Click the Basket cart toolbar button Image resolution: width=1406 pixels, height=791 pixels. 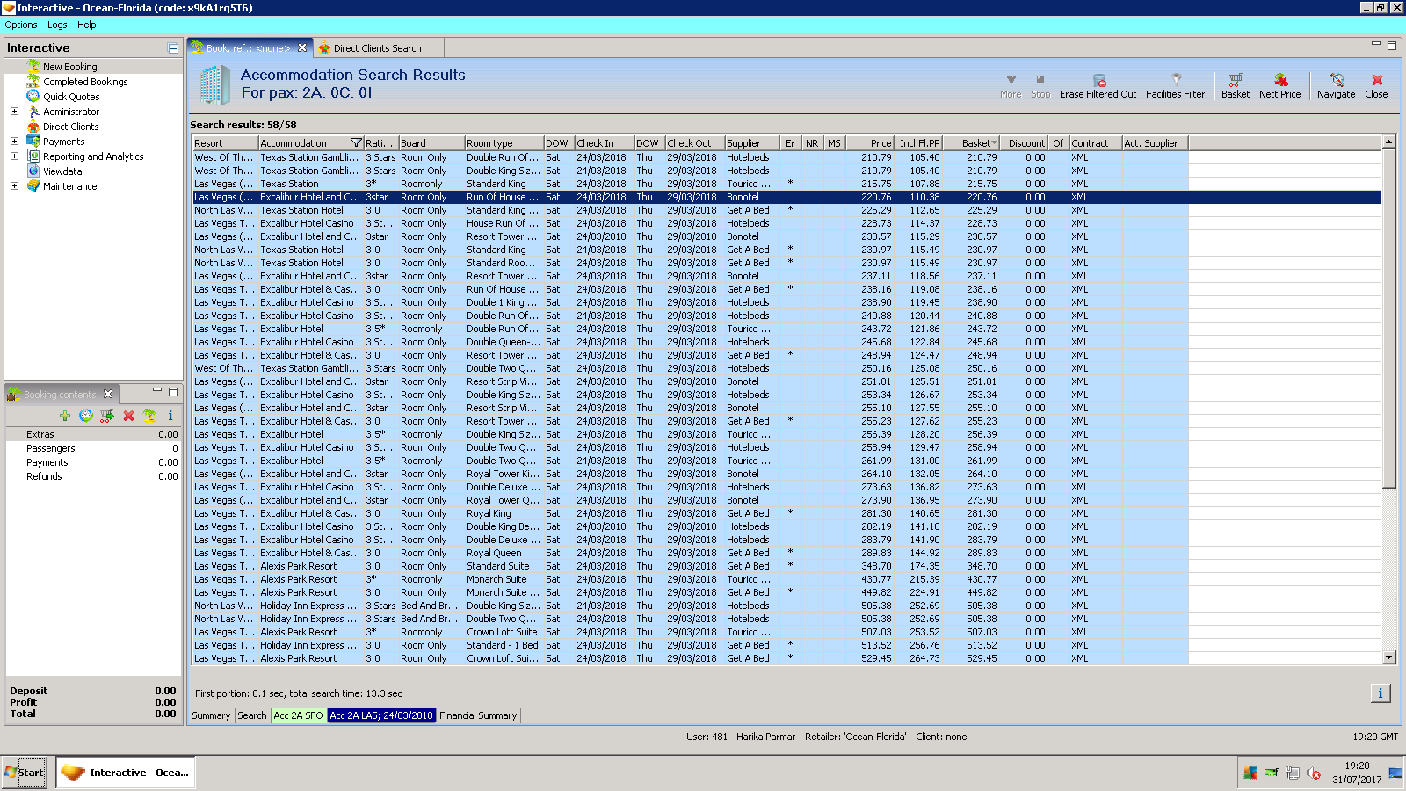[1235, 81]
